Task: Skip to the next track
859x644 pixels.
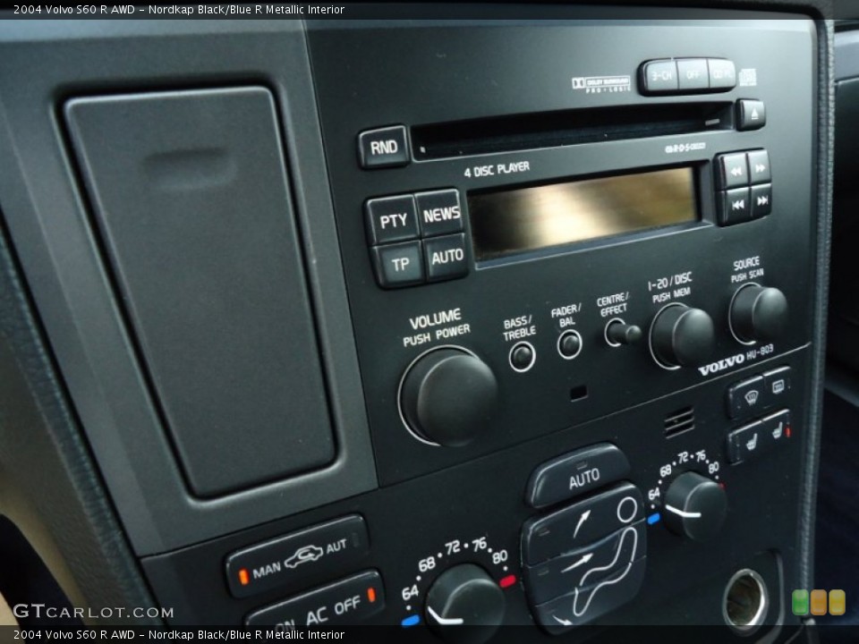Action: (761, 201)
